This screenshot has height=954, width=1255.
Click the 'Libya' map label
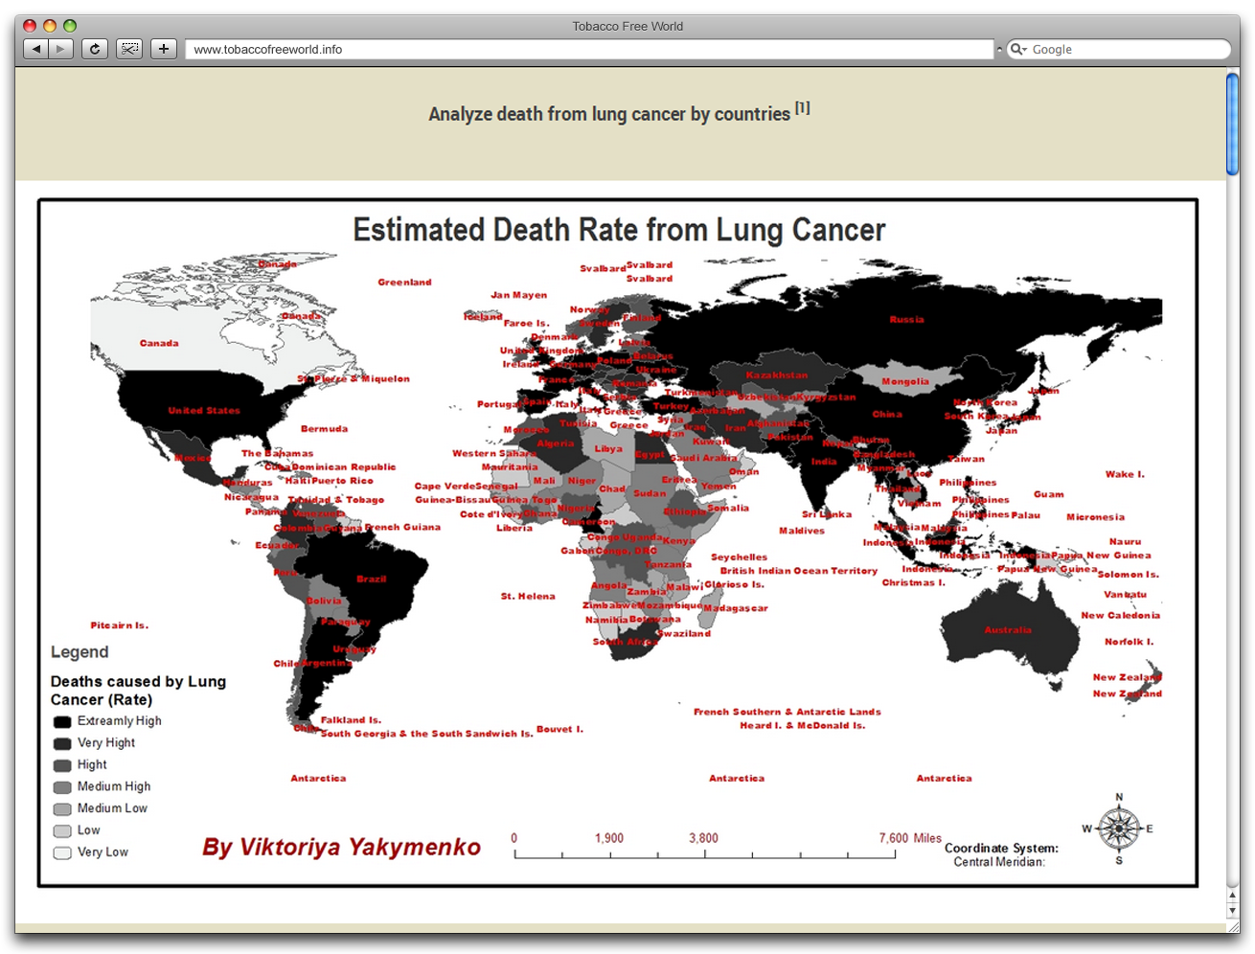point(608,449)
